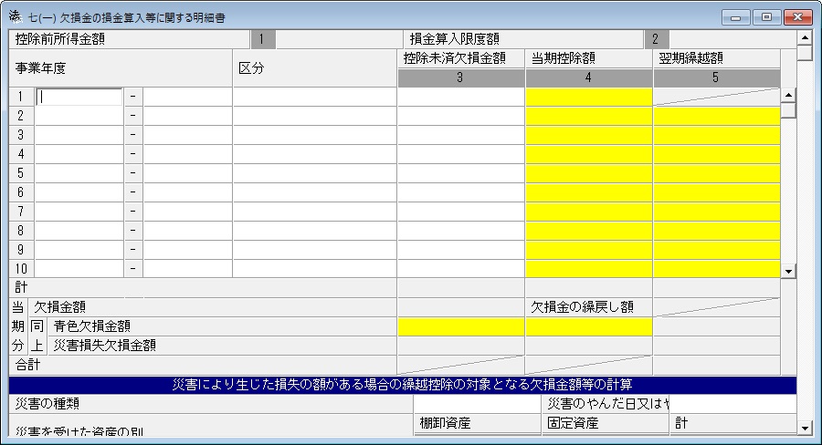Click the row 3 区分 cell

click(x=314, y=135)
